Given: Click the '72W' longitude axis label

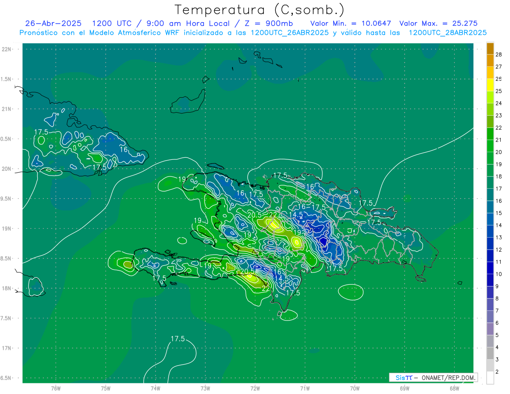Looking at the screenshot, I should 255,388.
